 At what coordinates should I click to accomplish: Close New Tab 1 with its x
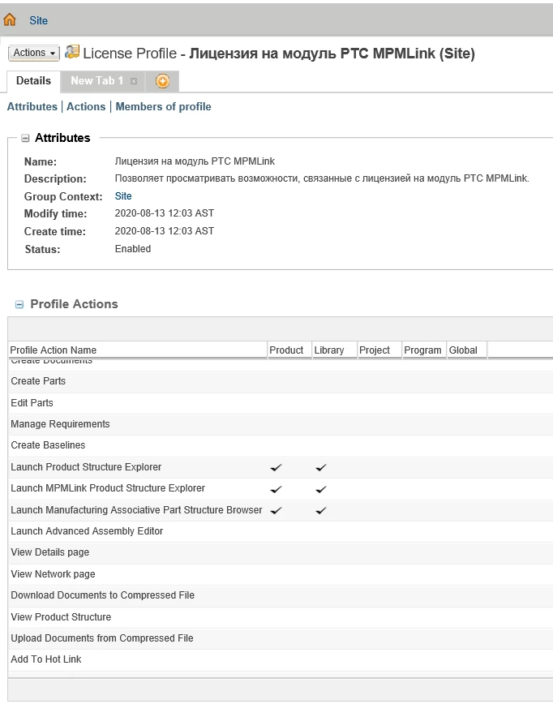click(x=134, y=81)
